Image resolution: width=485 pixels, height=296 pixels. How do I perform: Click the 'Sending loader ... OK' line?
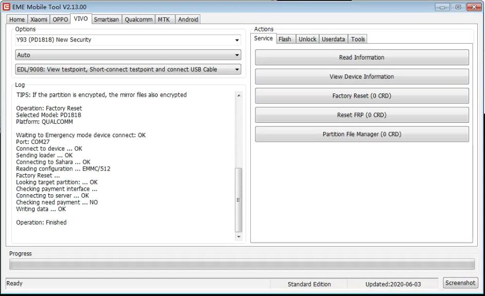click(x=44, y=155)
